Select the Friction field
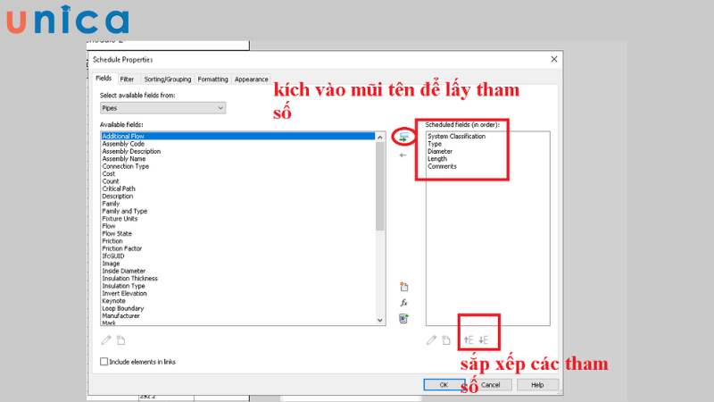714x402 pixels. (112, 241)
